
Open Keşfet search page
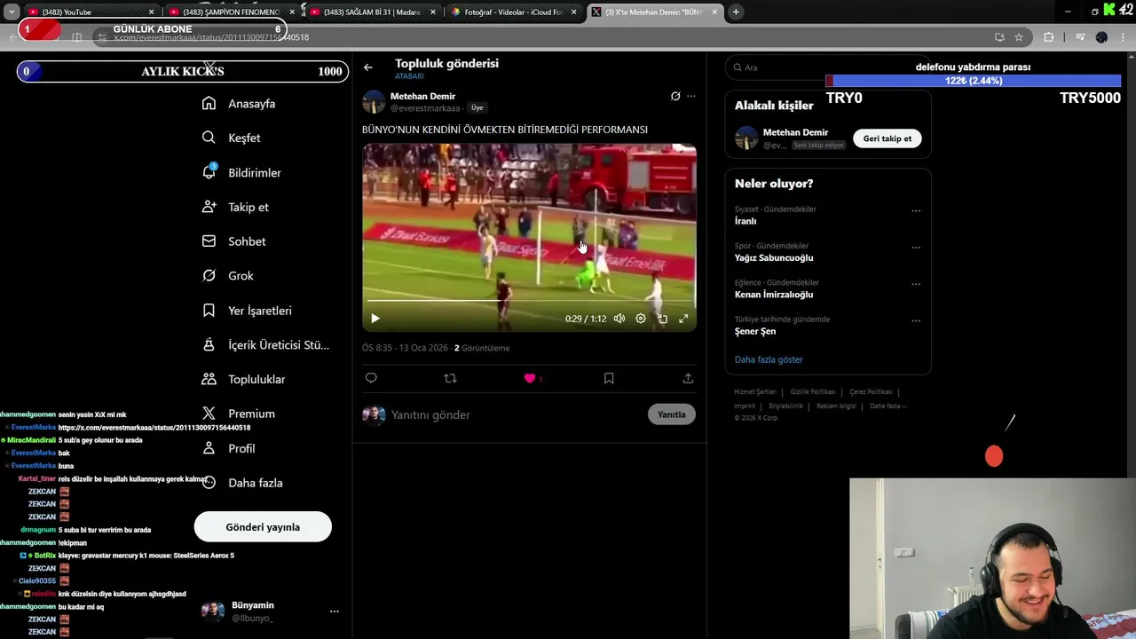(x=232, y=138)
